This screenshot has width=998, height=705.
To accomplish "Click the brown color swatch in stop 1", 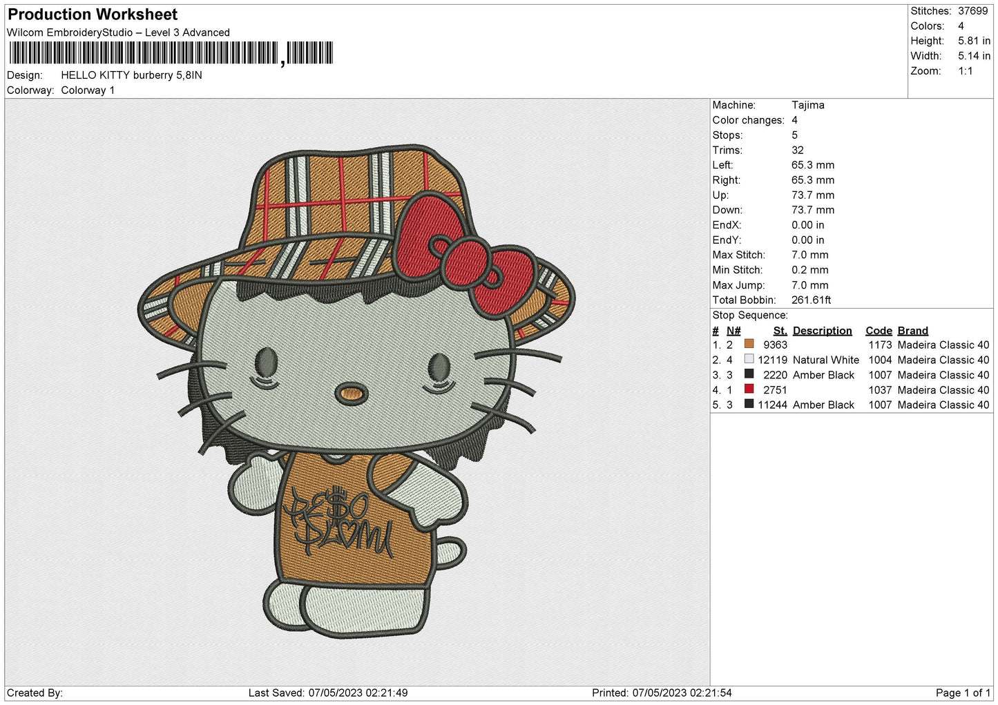I will point(749,344).
